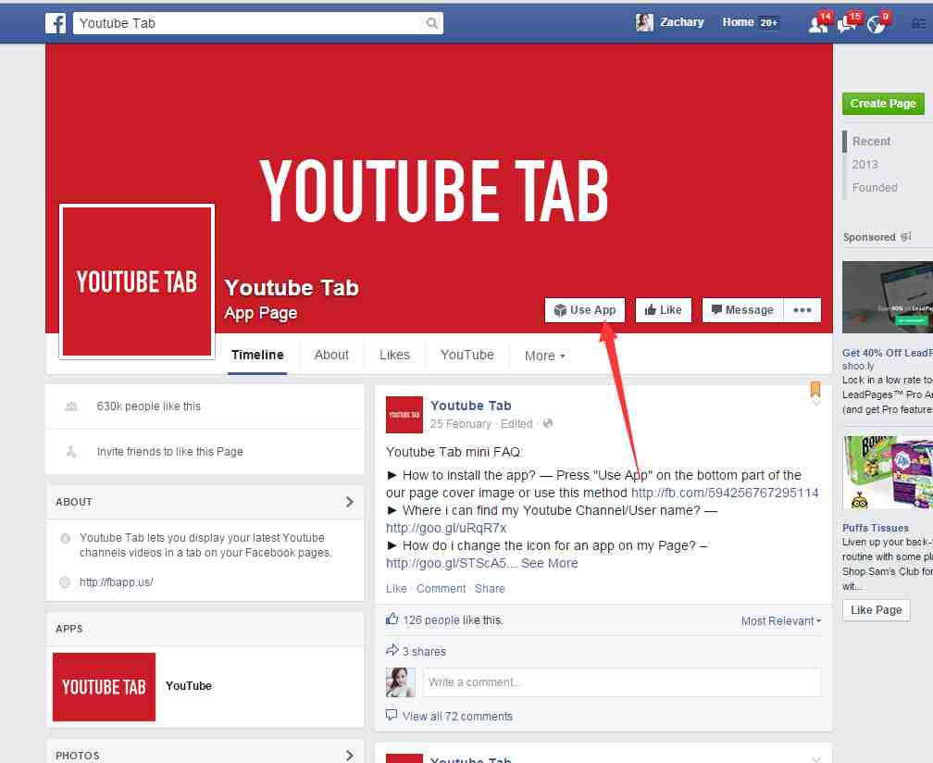Click Like Page under Puffs Tissues ad
The width and height of the screenshot is (933, 763).
(x=876, y=610)
